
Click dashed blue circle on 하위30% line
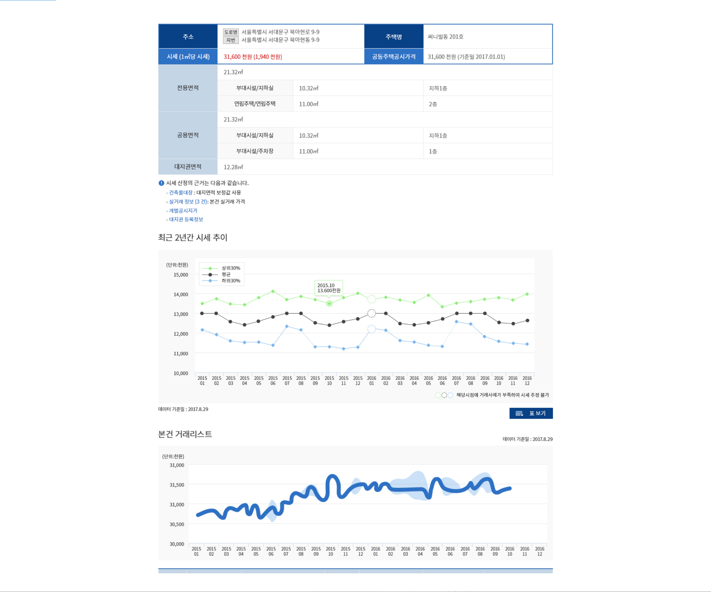coord(371,329)
